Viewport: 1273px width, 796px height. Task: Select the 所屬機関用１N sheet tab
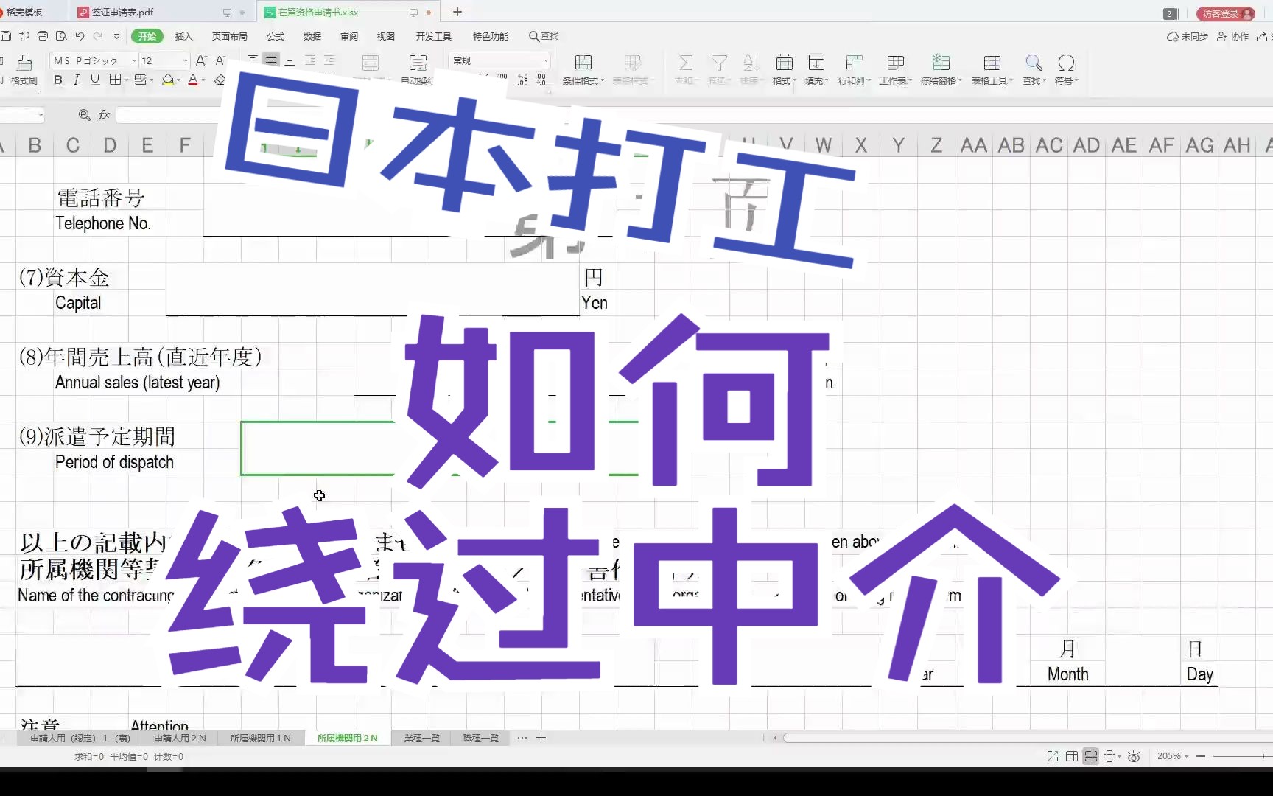point(260,738)
